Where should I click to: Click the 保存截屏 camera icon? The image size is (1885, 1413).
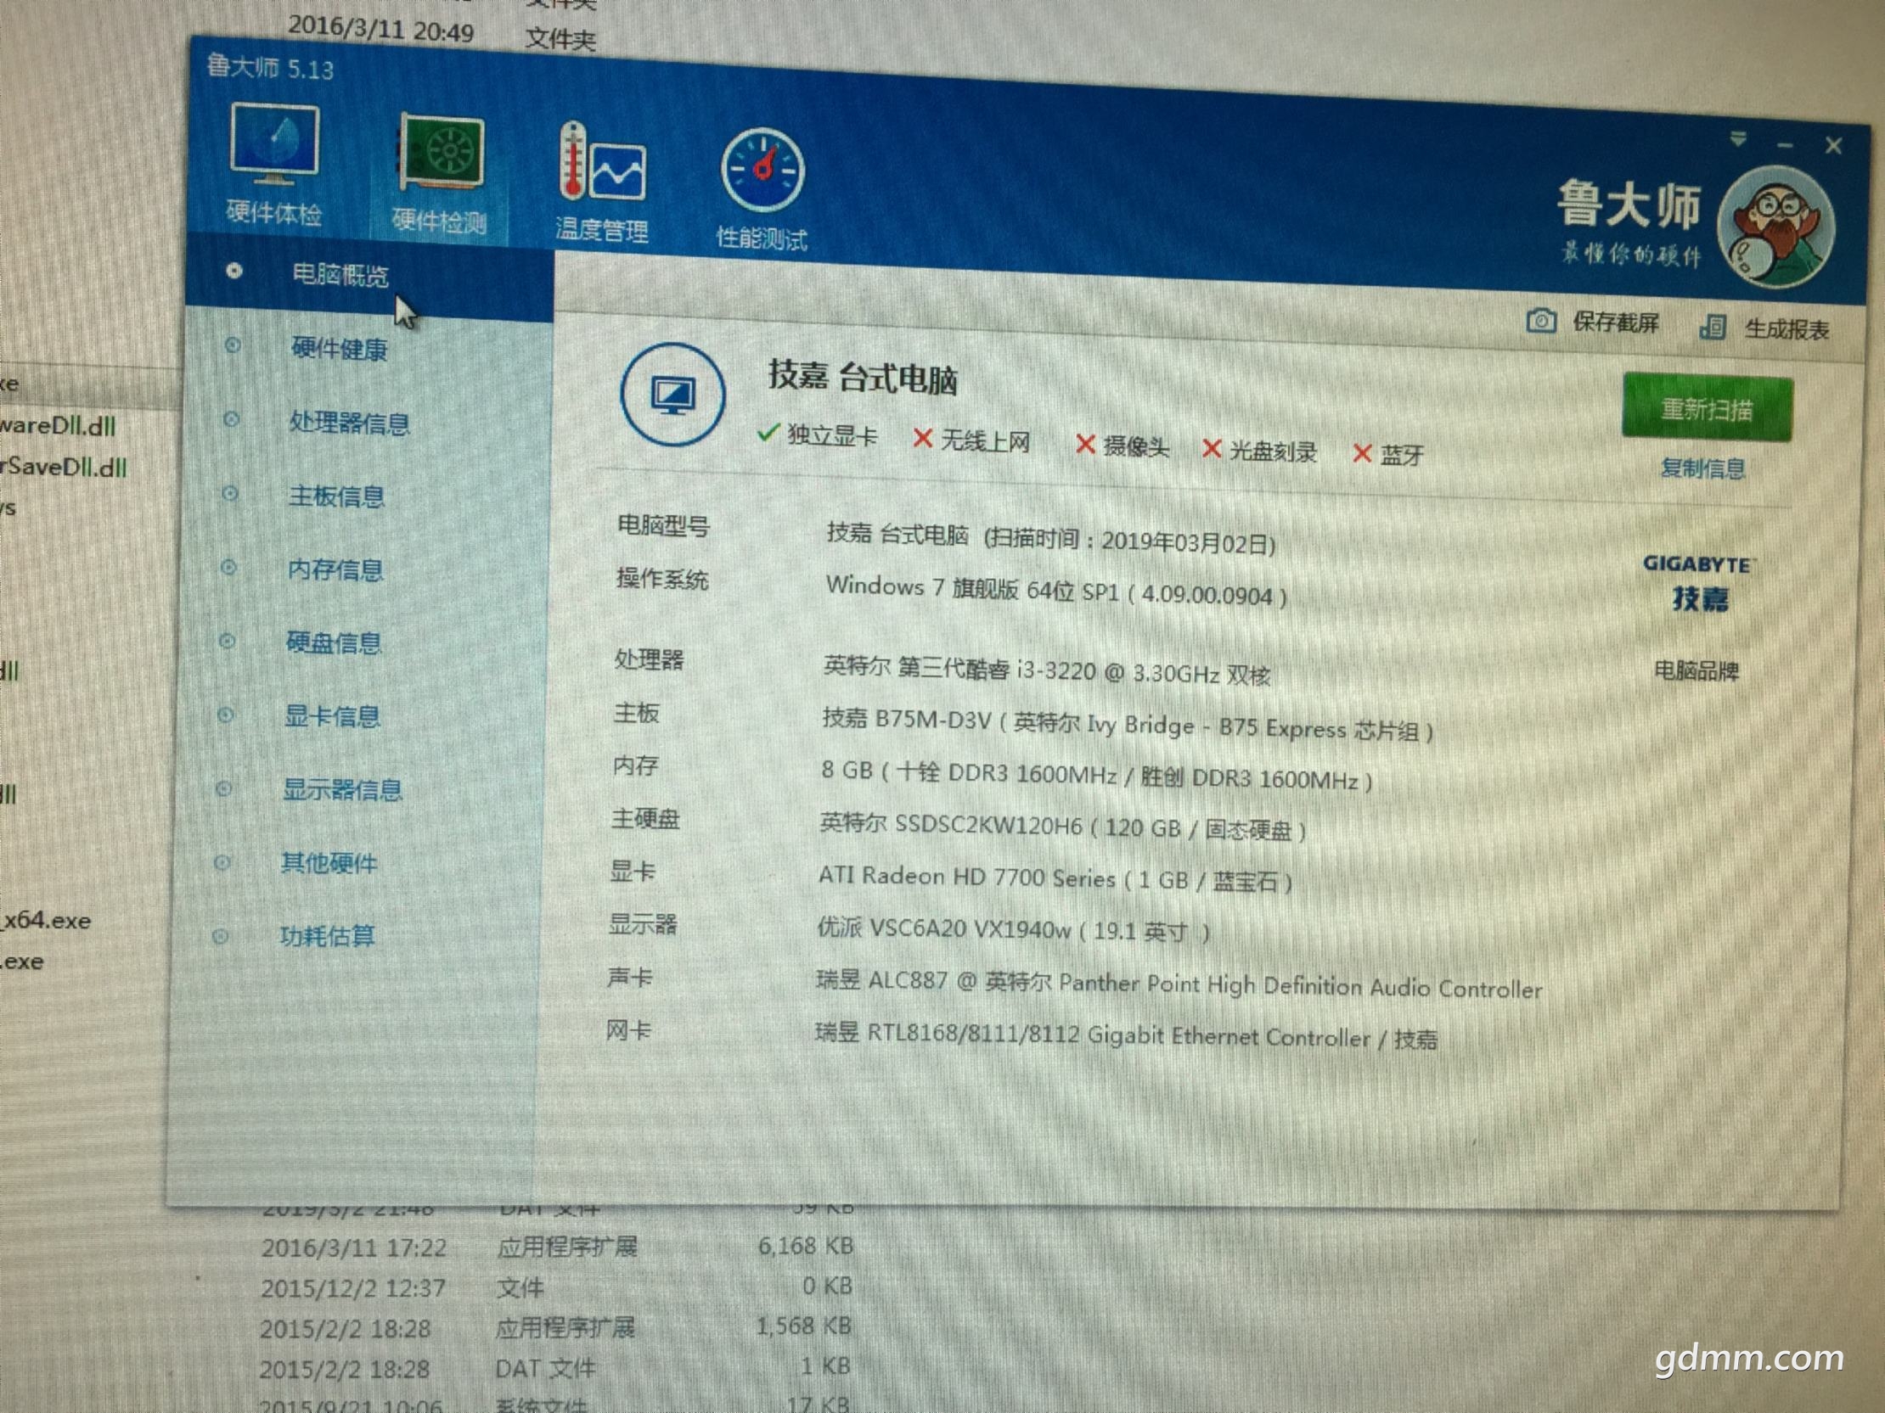(x=1541, y=320)
